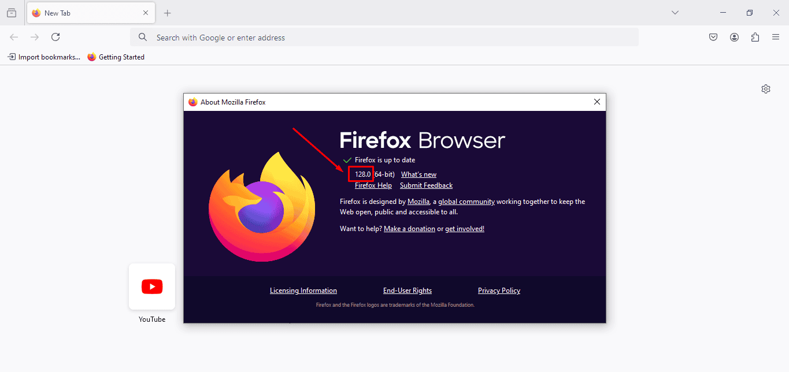Open End-User Rights link
This screenshot has width=789, height=372.
coord(408,291)
